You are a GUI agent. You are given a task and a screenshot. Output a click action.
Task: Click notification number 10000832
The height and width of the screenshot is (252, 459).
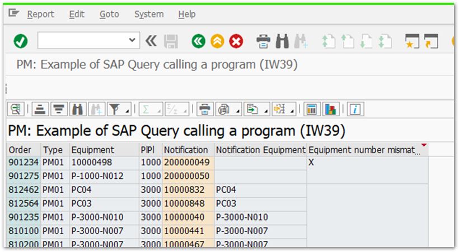tap(184, 189)
